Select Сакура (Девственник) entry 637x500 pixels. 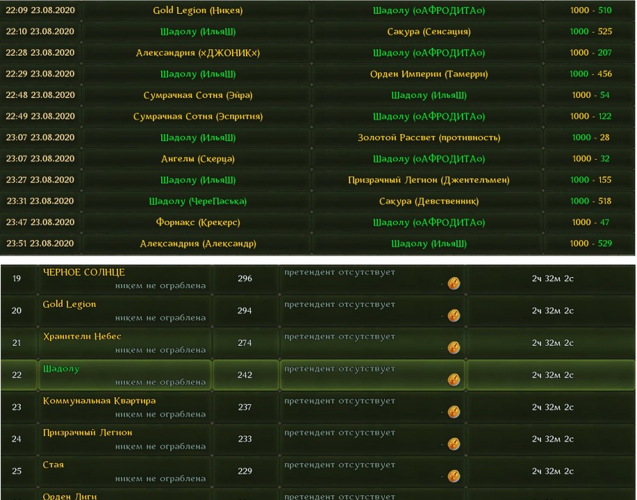(x=429, y=201)
